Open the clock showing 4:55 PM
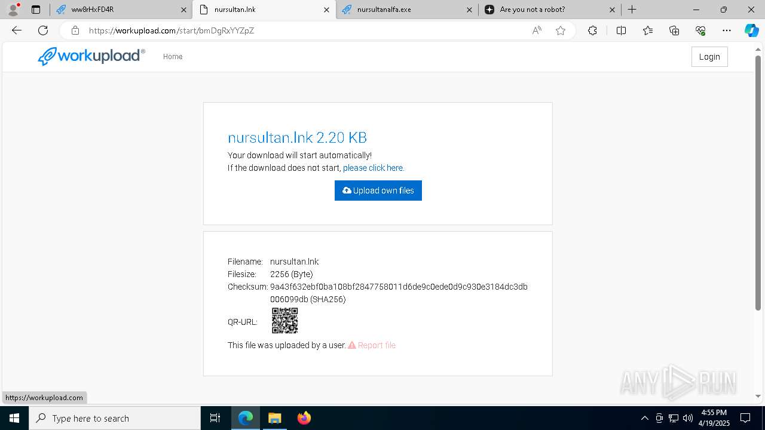The width and height of the screenshot is (765, 430). pyautogui.click(x=714, y=418)
